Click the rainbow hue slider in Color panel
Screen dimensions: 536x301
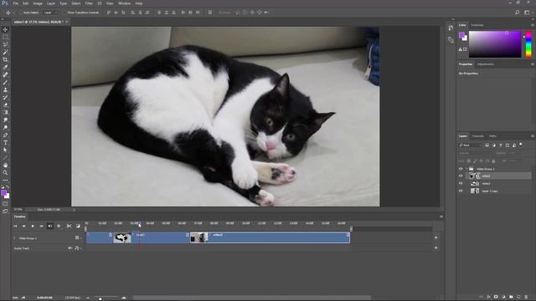pyautogui.click(x=528, y=44)
